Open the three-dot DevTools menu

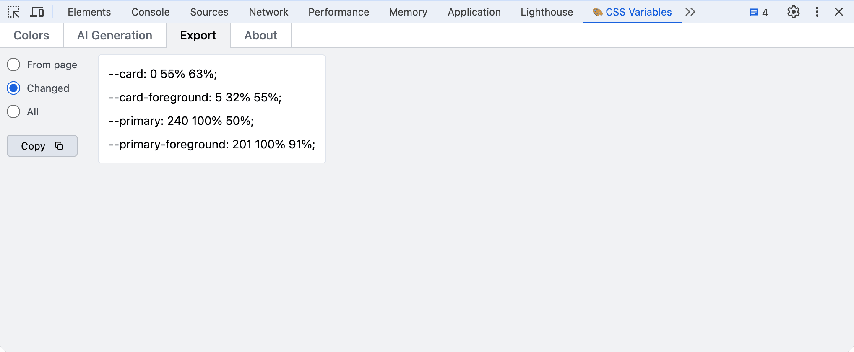(817, 12)
